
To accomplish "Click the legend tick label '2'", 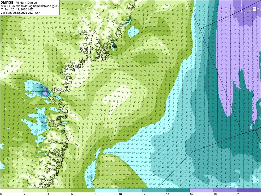I will [25, 194].
